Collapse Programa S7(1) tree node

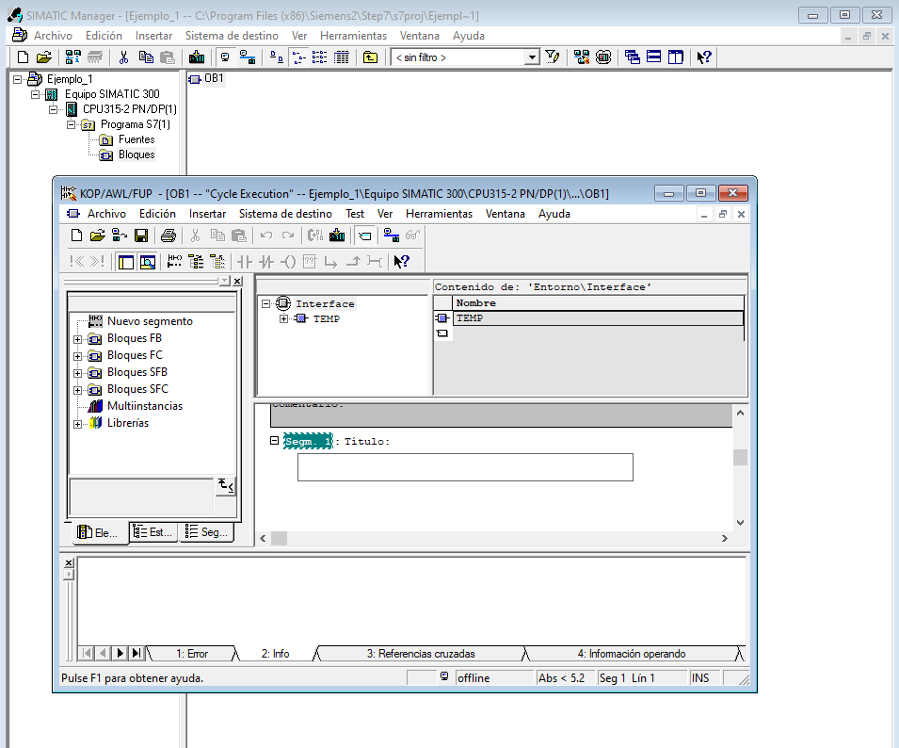click(x=72, y=124)
